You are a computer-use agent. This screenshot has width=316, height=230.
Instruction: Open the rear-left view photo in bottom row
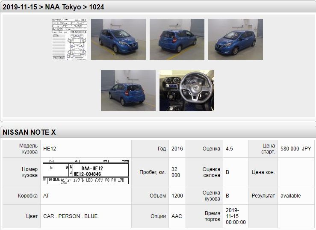click(128, 91)
